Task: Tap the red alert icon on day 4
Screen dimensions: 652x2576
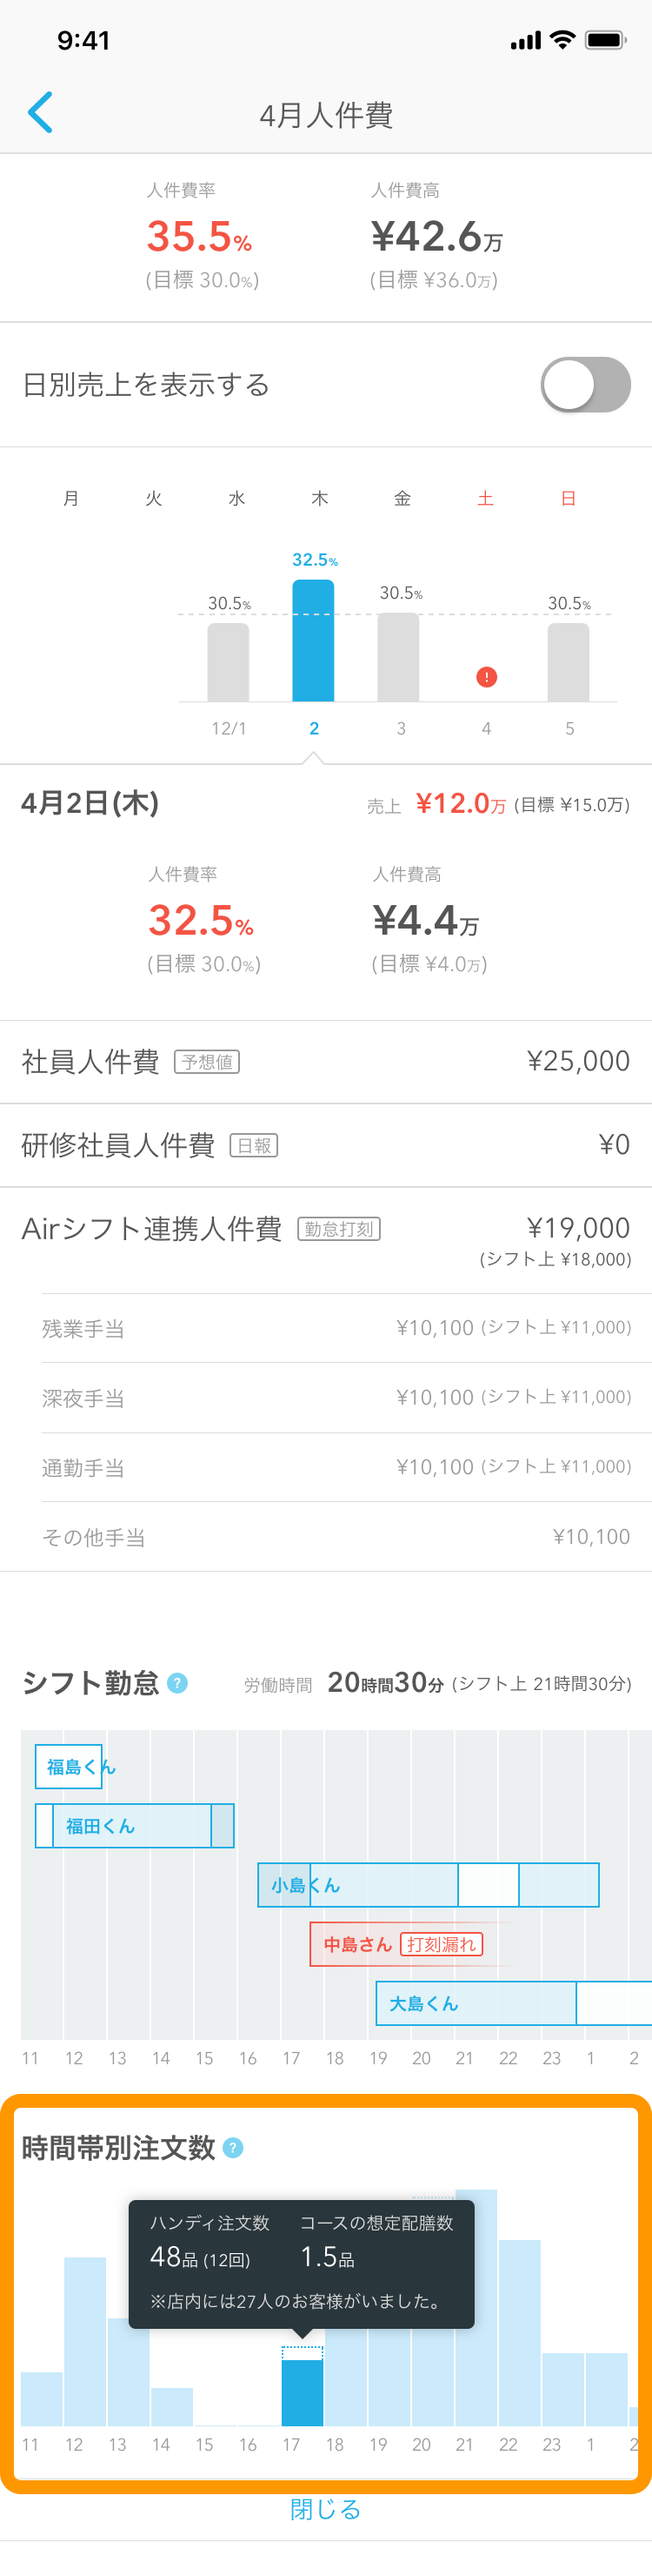Action: pyautogui.click(x=486, y=677)
